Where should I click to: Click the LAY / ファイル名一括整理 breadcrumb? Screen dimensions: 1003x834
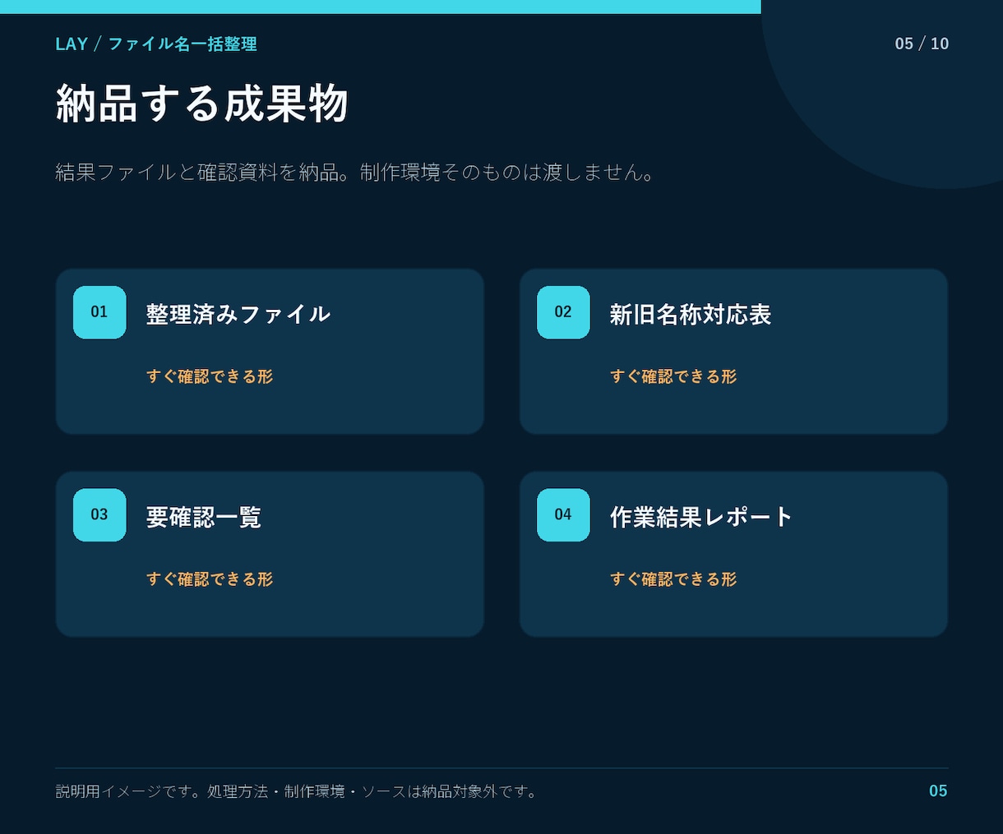(x=156, y=44)
